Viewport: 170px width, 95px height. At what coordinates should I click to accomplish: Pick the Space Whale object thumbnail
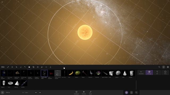click(x=105, y=73)
